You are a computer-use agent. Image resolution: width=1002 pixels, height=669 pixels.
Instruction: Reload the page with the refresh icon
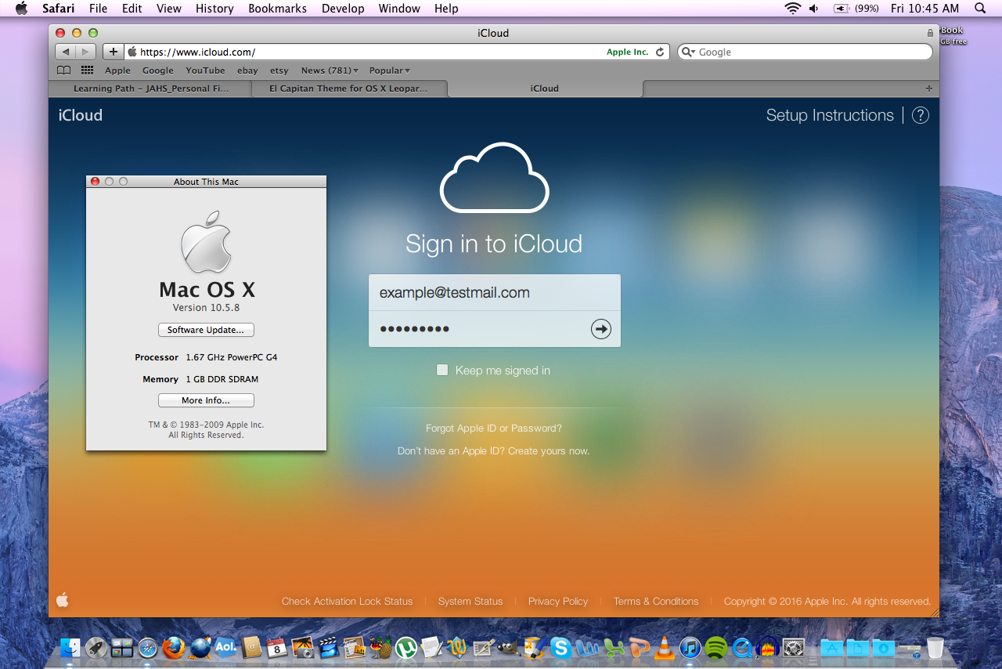[x=660, y=52]
